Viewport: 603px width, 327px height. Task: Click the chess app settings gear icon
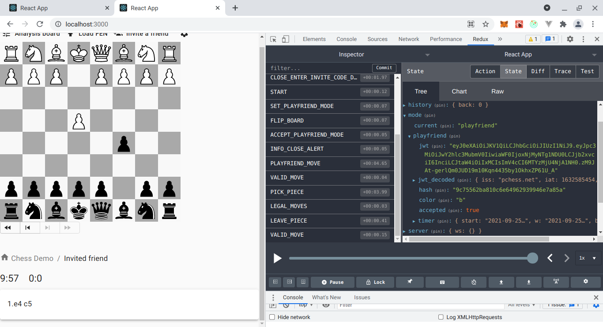coord(184,34)
